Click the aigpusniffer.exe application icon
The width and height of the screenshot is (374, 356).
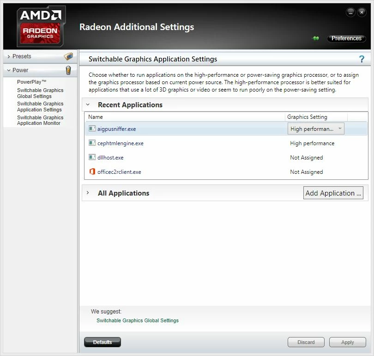92,129
